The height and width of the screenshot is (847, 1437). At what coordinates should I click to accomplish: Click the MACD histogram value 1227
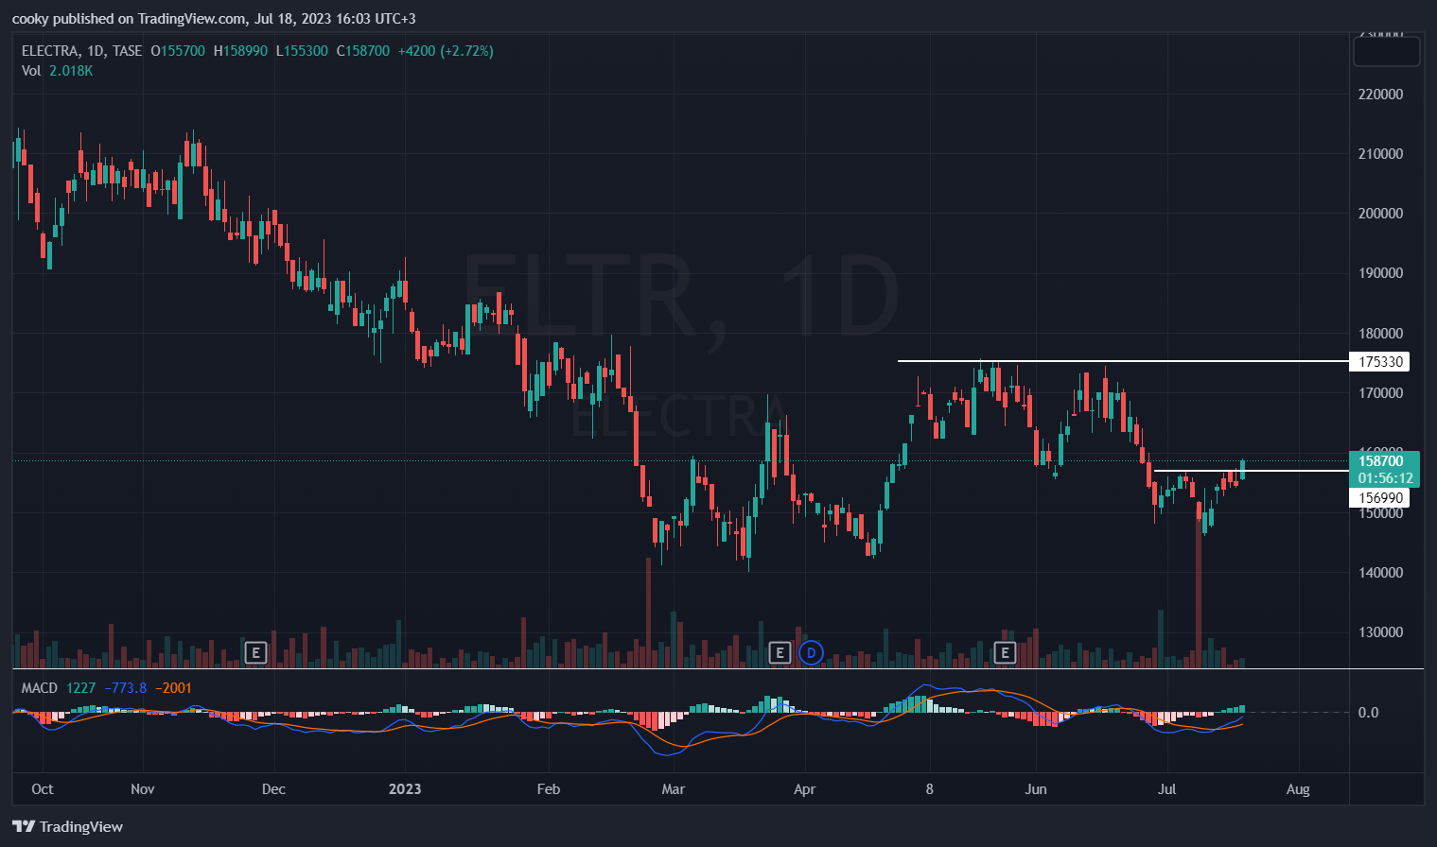pyautogui.click(x=81, y=688)
